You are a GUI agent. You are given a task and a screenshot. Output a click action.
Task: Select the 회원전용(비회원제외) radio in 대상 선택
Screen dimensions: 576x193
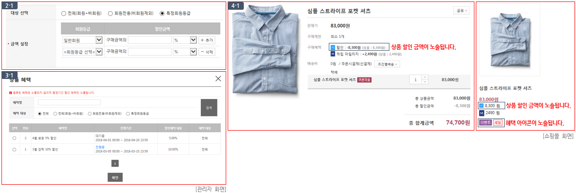tap(110, 13)
